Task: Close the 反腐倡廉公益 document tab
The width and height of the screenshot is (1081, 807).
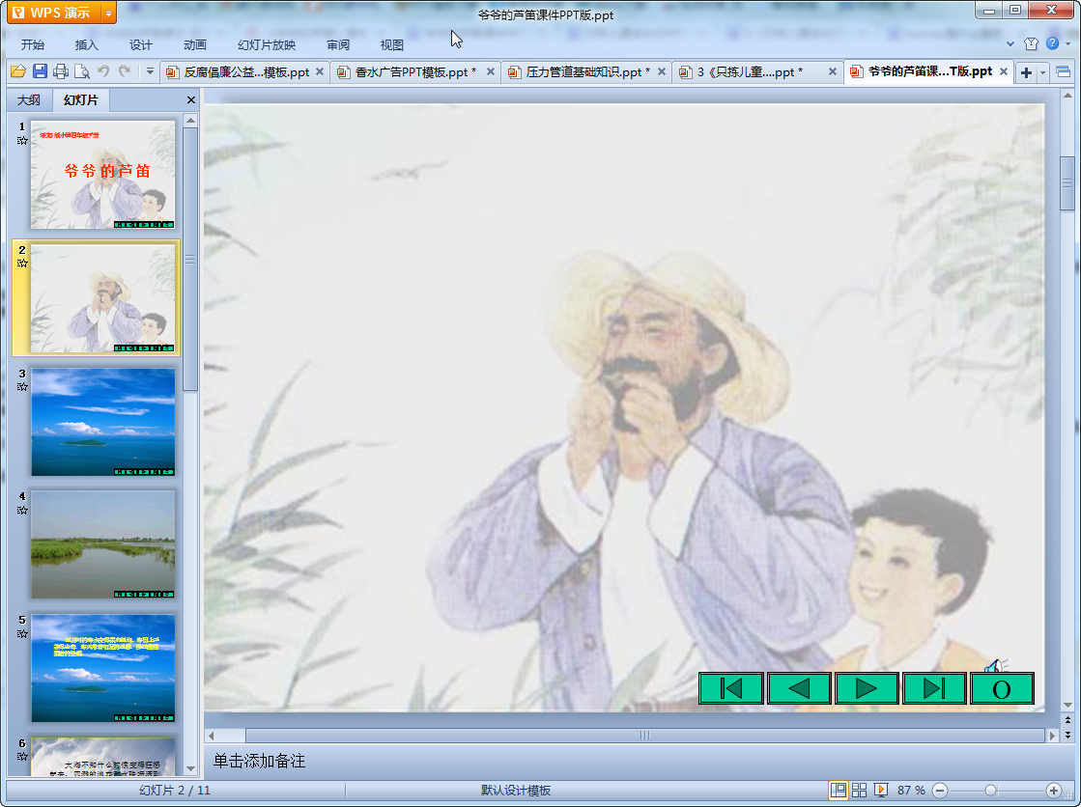Action: click(320, 71)
